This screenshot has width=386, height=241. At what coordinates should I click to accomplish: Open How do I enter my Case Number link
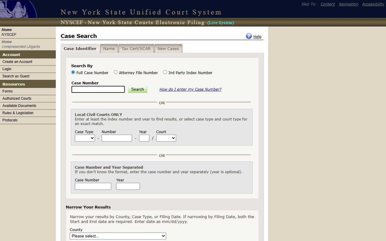190,89
